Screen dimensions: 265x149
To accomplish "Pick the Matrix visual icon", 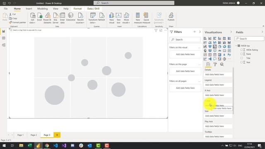I will coord(219,55).
